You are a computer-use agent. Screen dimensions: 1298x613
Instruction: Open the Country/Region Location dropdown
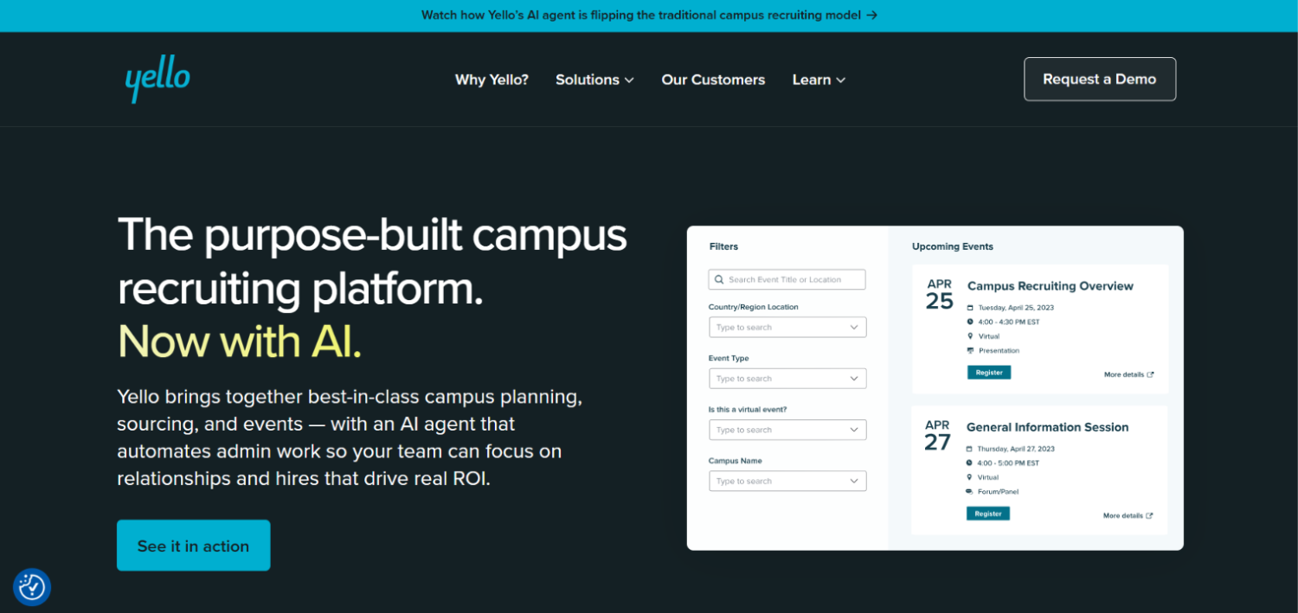(787, 328)
